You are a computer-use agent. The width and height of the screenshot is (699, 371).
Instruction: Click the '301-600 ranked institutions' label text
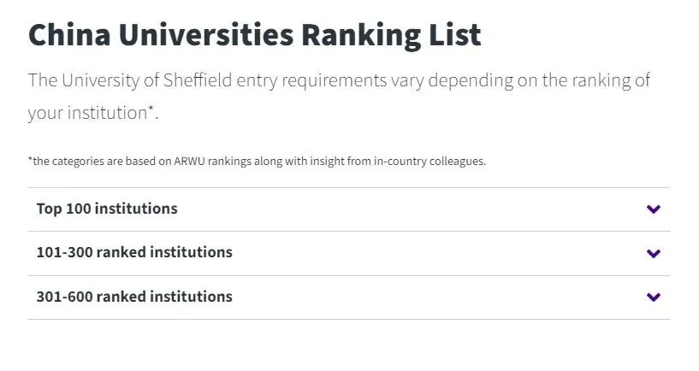[134, 296]
